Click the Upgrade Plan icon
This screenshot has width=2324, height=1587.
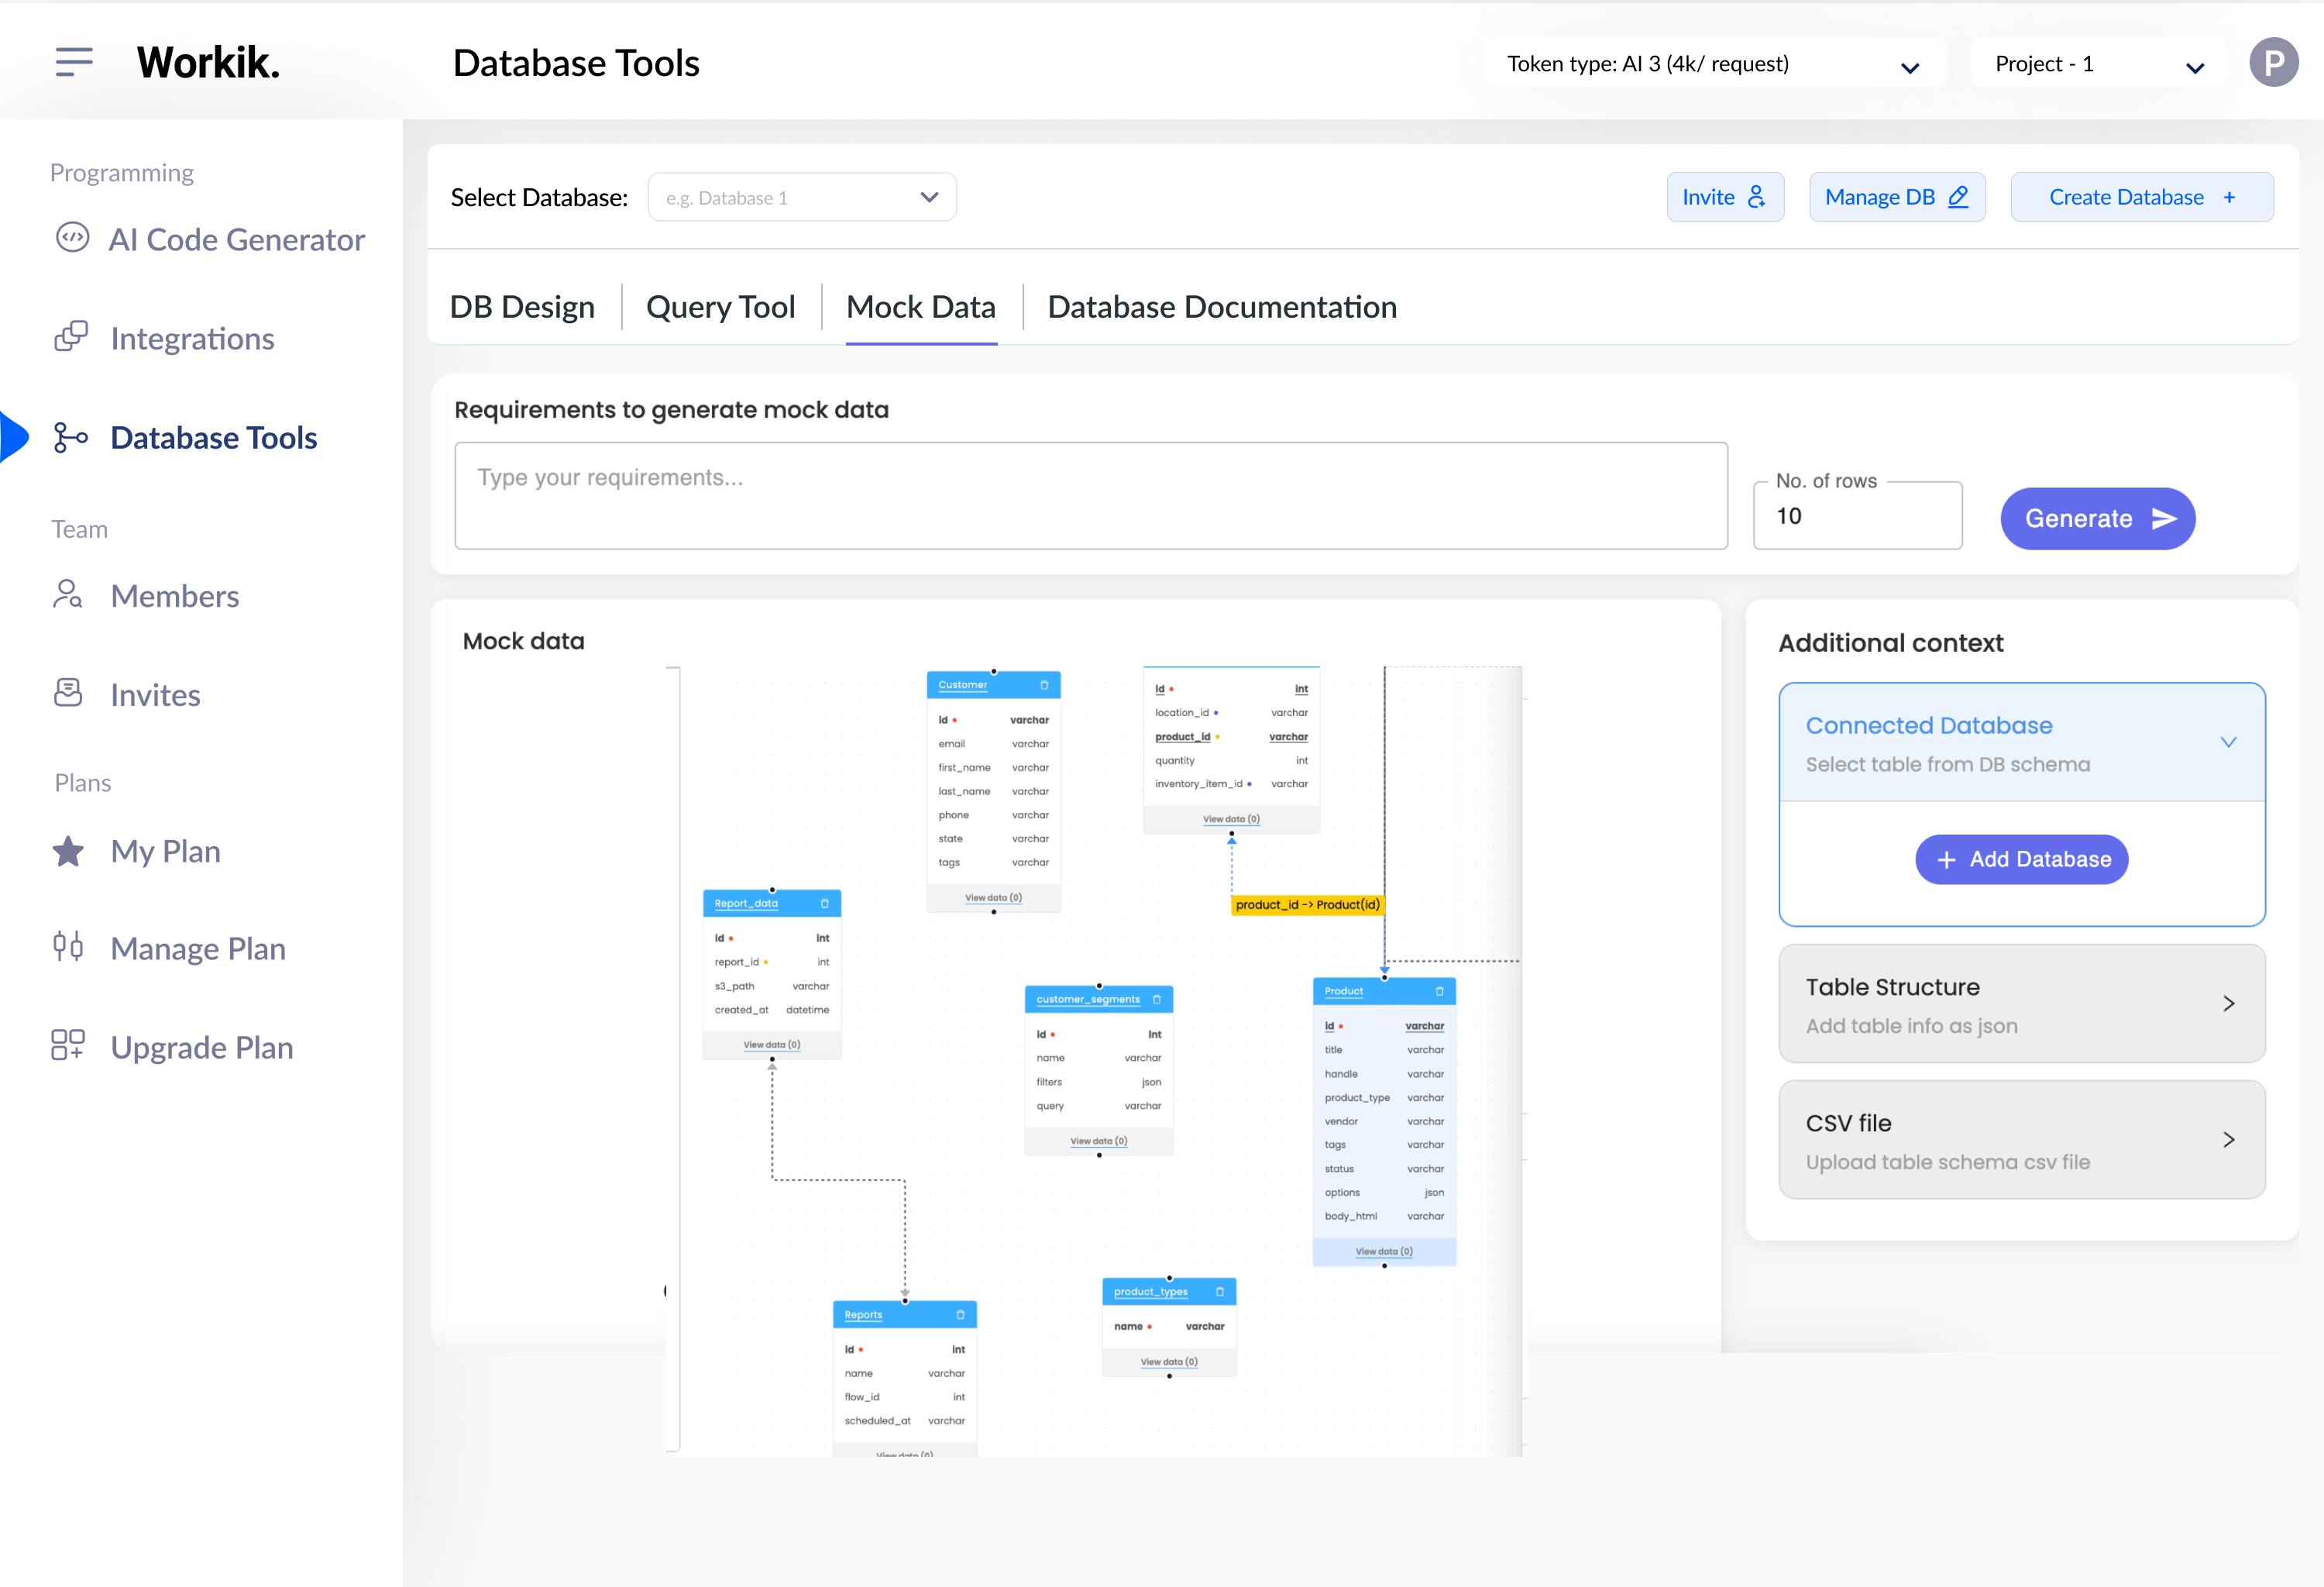67,1045
